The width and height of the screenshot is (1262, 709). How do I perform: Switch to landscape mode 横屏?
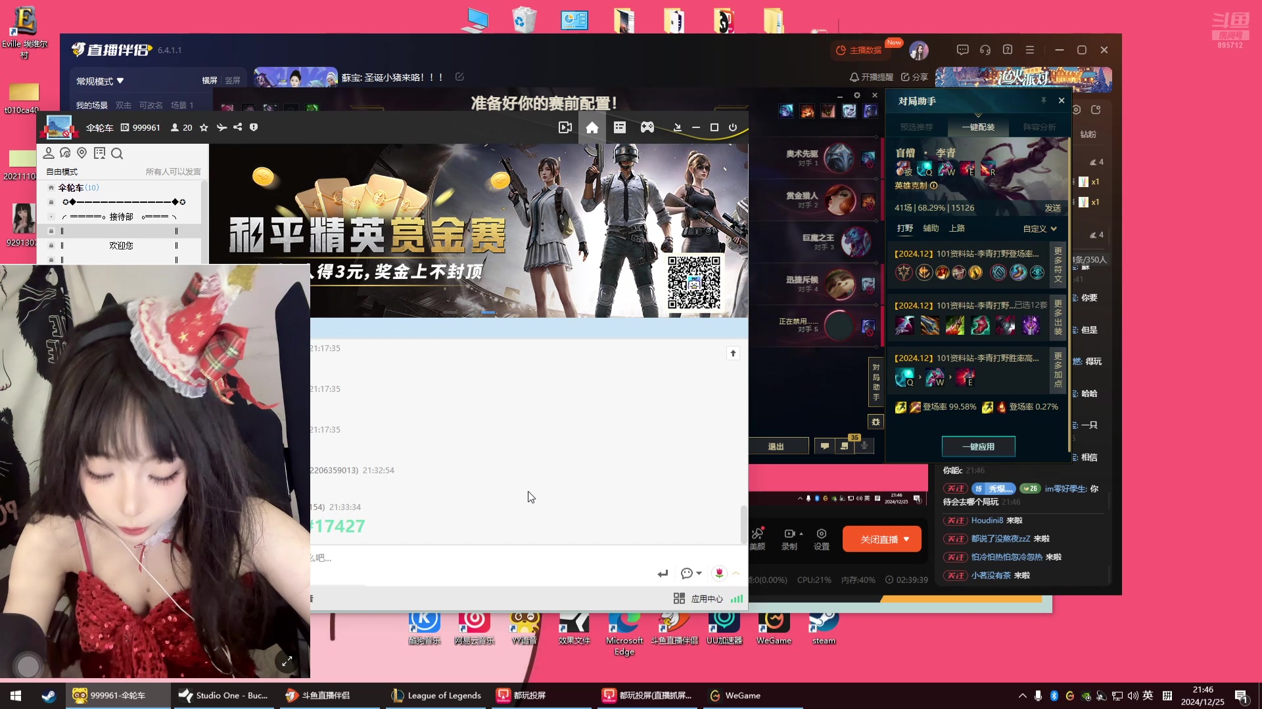click(x=210, y=80)
